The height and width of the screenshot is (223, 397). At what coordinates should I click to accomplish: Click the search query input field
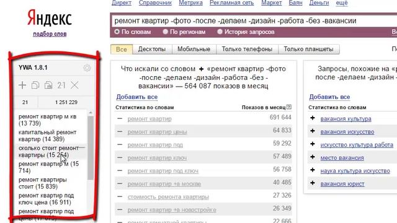click(254, 20)
